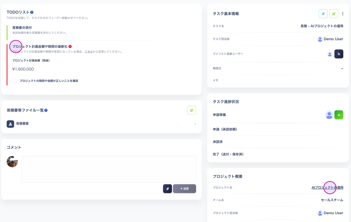Select the 申請（承認依頼） phase row
This screenshot has height=222, width=351.
pyautogui.click(x=278, y=129)
